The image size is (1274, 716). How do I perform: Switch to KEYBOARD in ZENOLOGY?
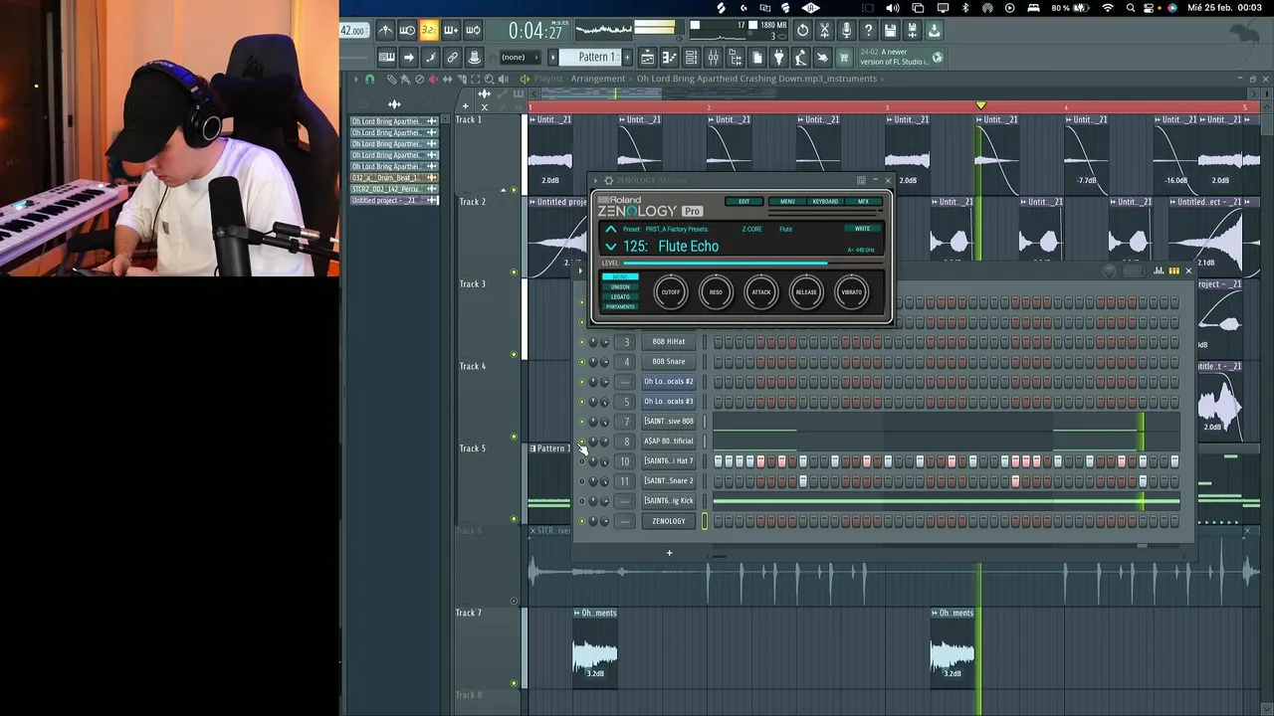(x=825, y=202)
